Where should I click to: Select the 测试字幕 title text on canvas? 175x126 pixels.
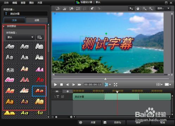108,43
